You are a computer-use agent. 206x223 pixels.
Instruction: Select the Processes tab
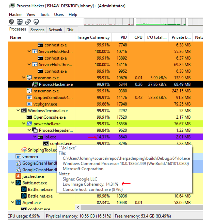coord(18,29)
